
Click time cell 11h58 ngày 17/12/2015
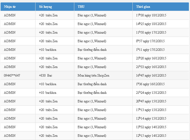click(x=151, y=33)
